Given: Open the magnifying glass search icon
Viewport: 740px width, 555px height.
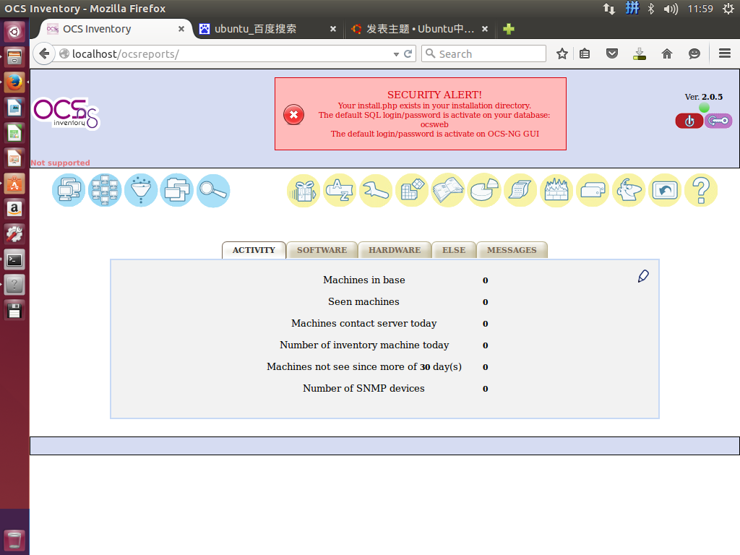Looking at the screenshot, I should pos(213,190).
